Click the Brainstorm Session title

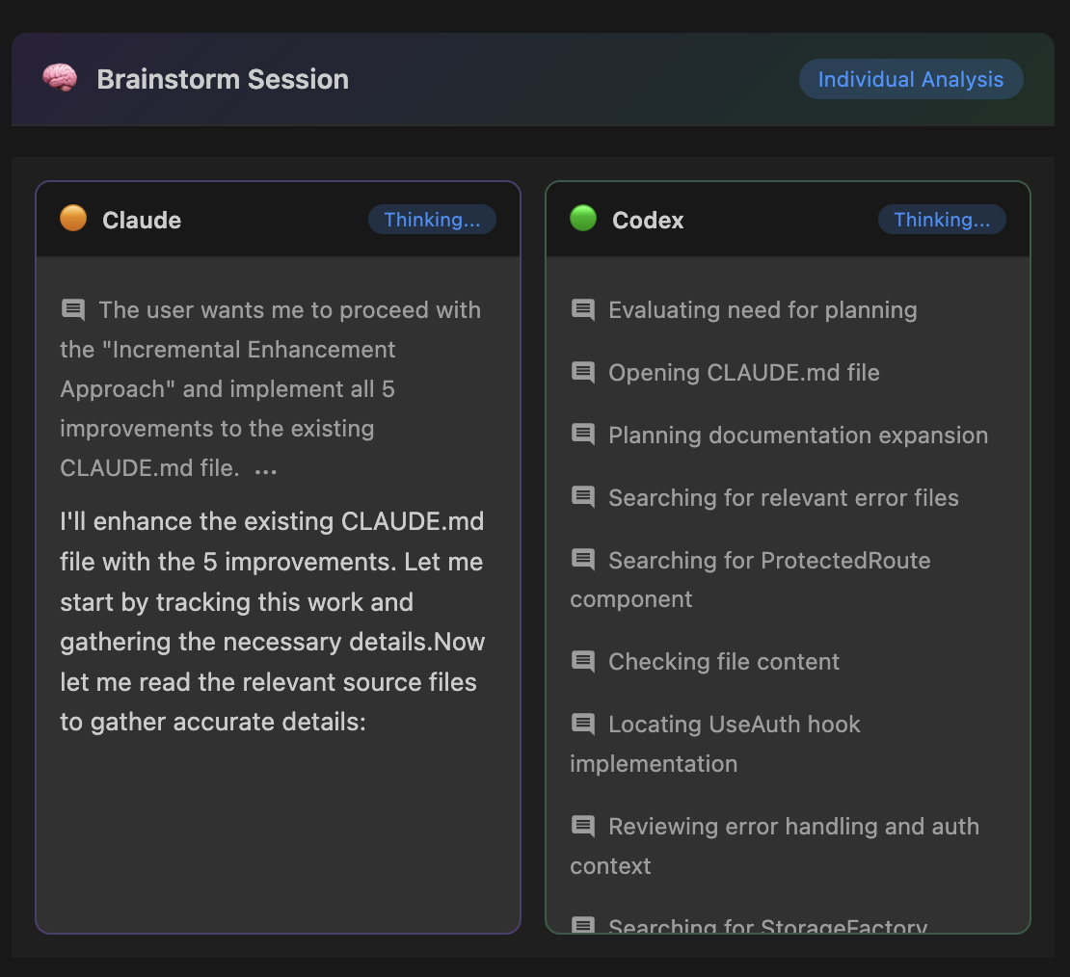tap(223, 79)
